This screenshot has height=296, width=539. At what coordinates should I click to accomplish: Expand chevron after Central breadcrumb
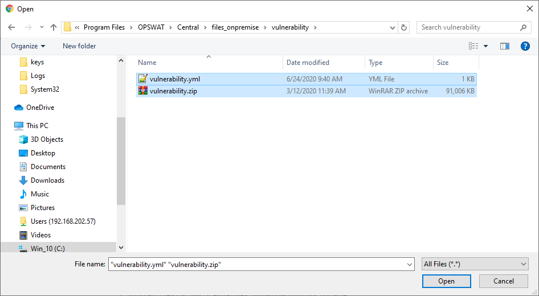pos(205,27)
